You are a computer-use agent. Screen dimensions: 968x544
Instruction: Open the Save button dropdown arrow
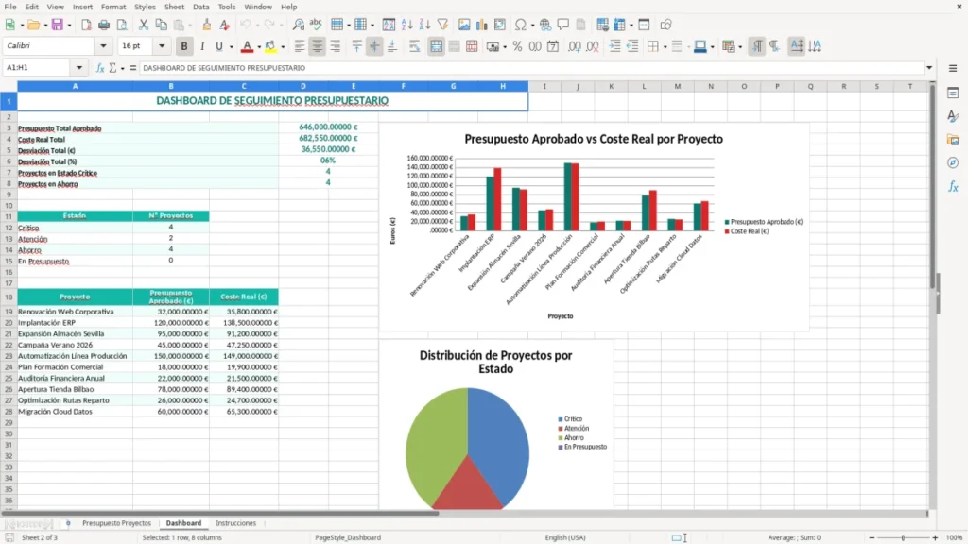point(69,25)
